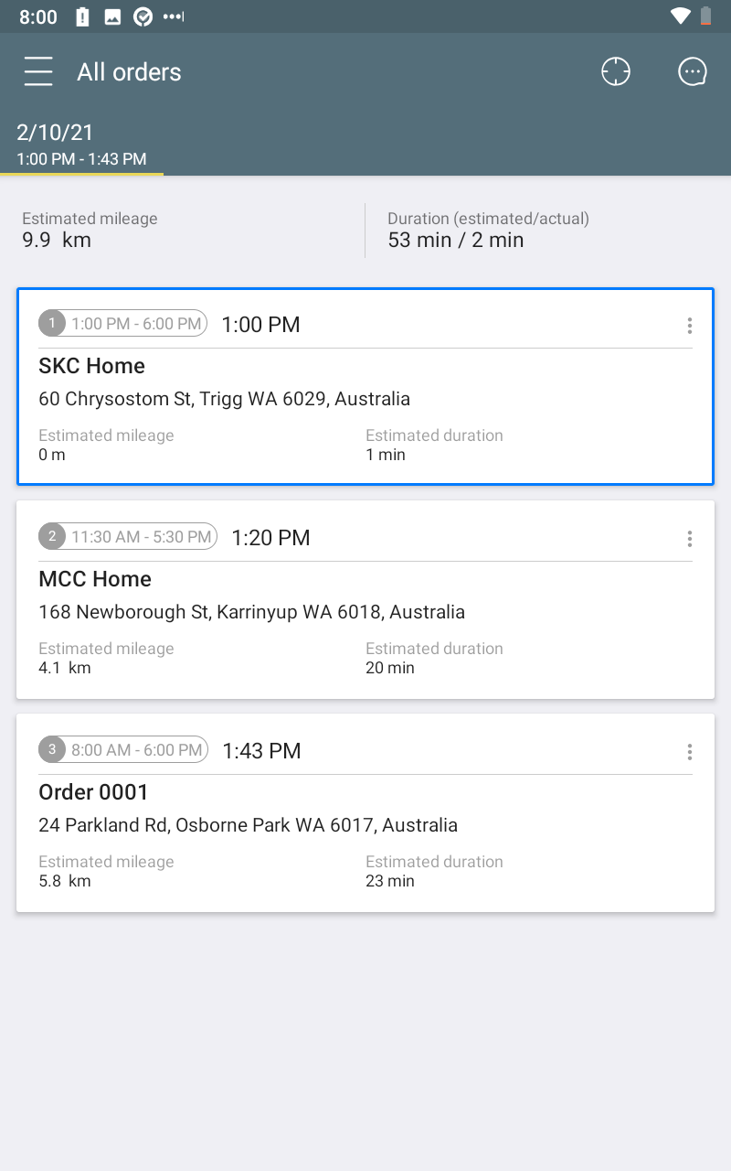Image resolution: width=731 pixels, height=1171 pixels.
Task: Open the hamburger navigation menu
Action: (x=38, y=71)
